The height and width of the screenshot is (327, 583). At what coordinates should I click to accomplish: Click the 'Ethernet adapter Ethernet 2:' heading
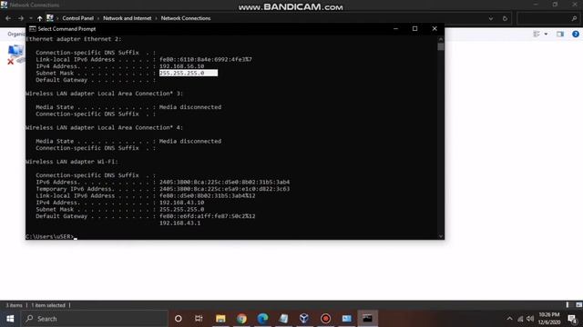click(73, 39)
